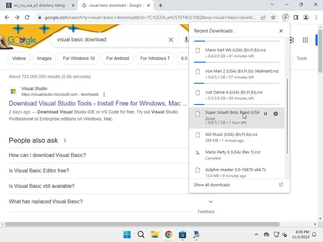
Task: Toggle Chrome side panel
Action: tap(296, 18)
